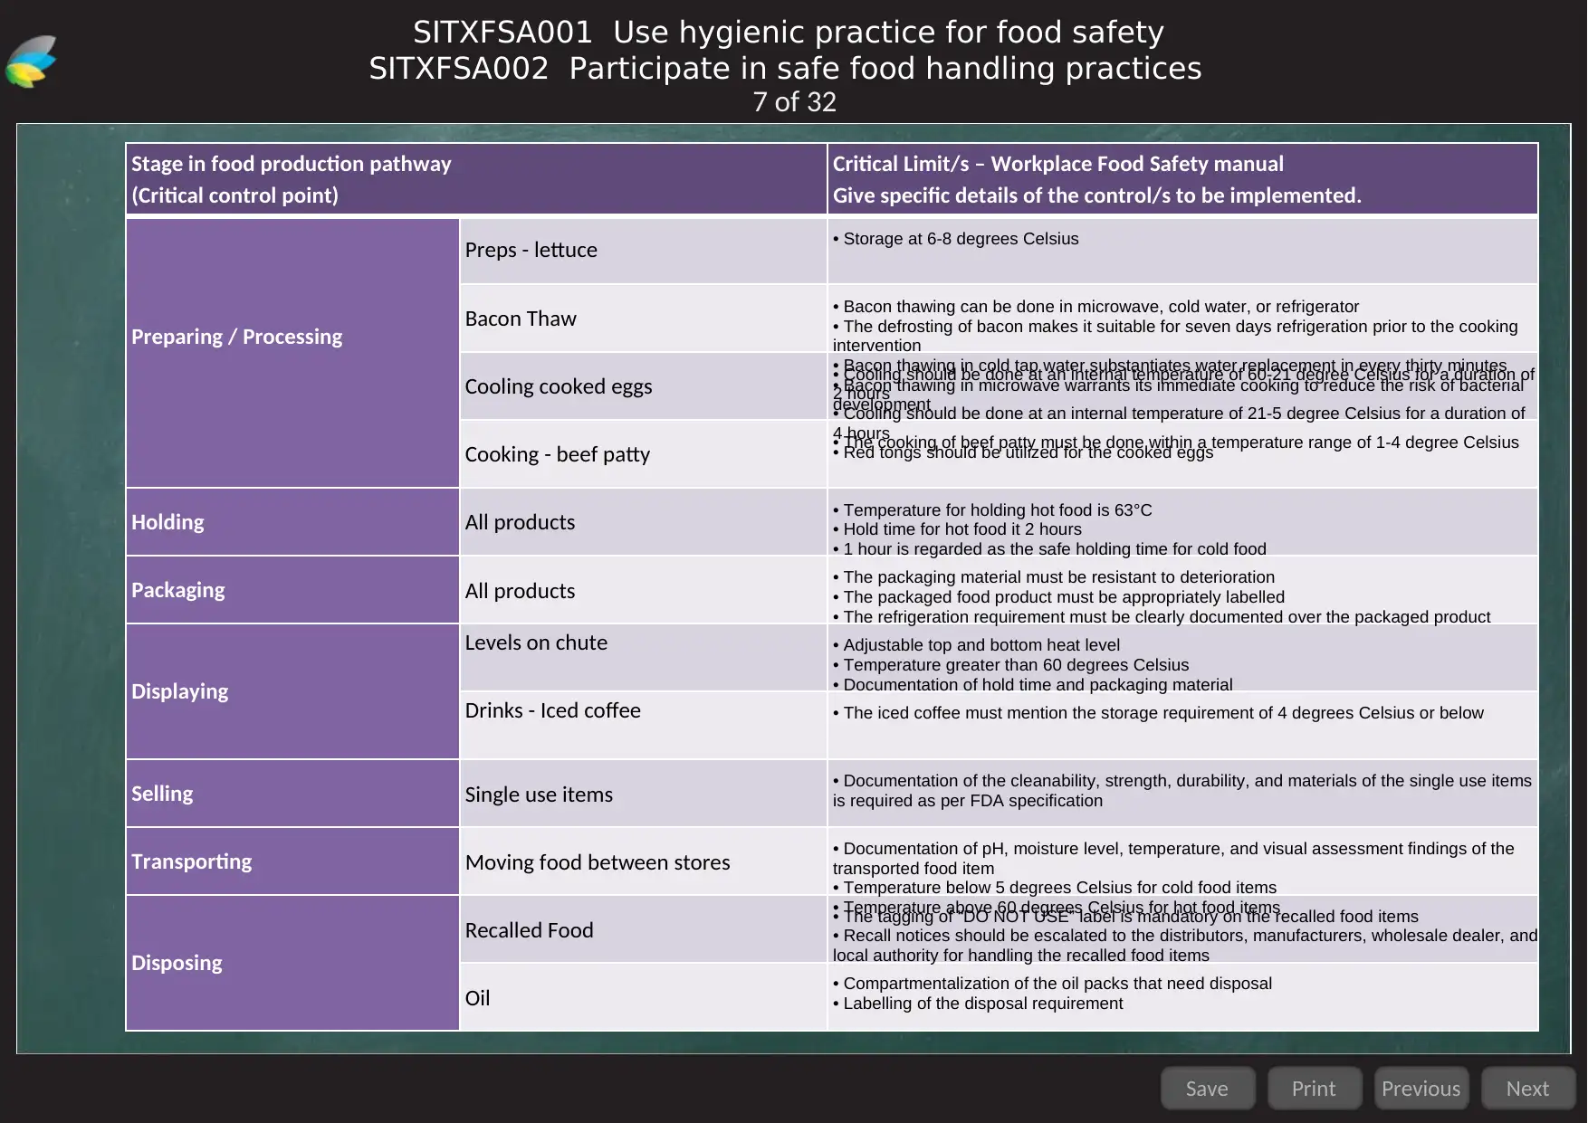Image resolution: width=1588 pixels, height=1123 pixels.
Task: Click the 'Preparing / Processing' stage cell
Action: [x=292, y=353]
